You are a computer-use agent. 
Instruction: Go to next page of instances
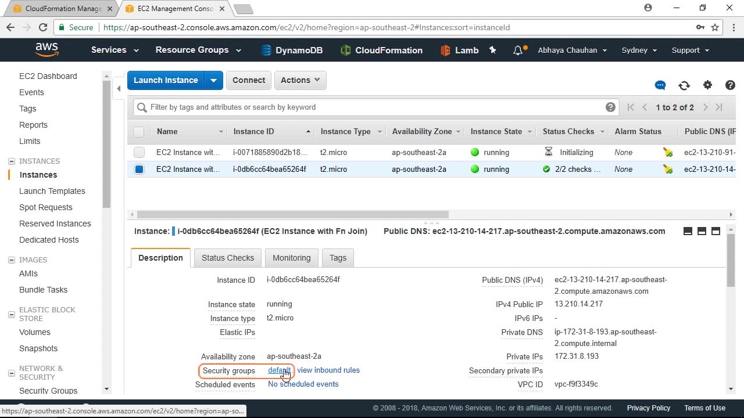click(705, 107)
